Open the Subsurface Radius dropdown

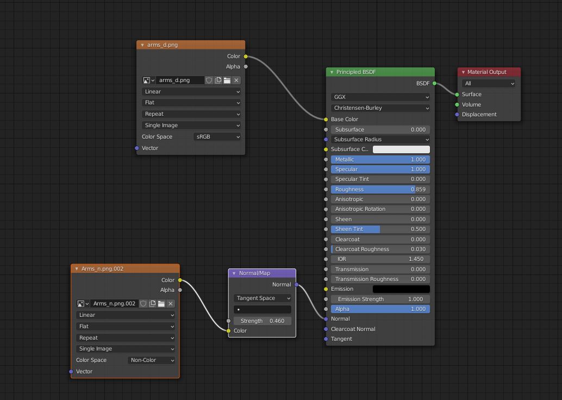380,140
